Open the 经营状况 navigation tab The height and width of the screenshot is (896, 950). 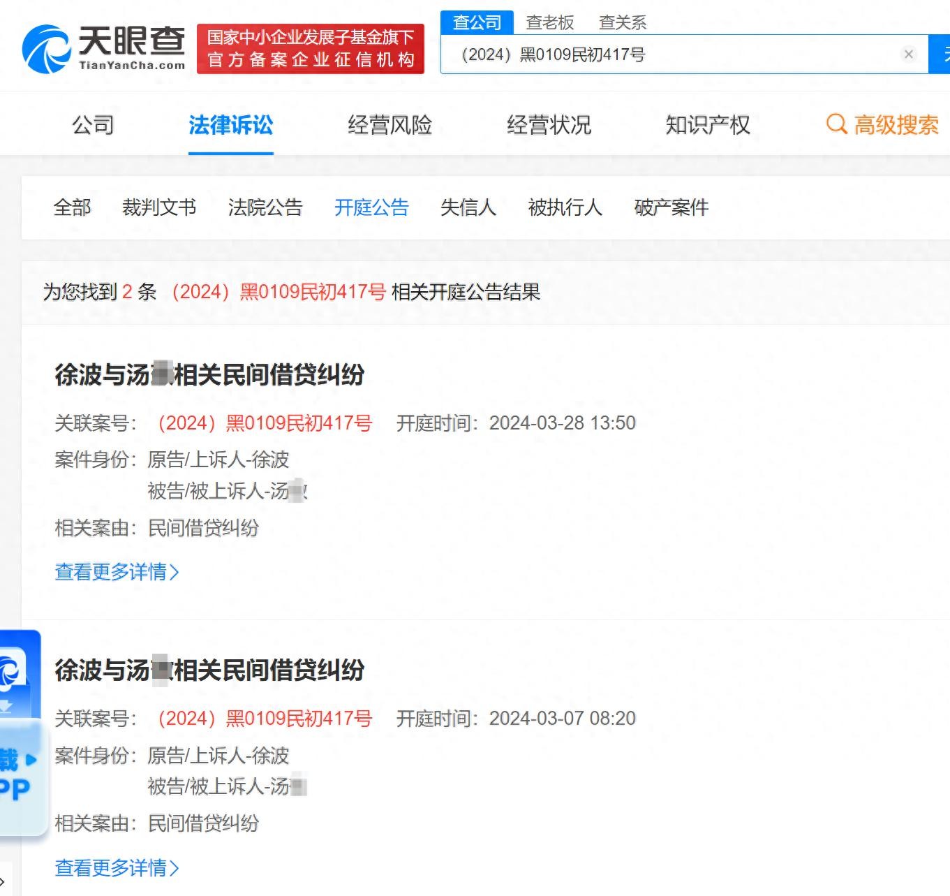pyautogui.click(x=549, y=125)
